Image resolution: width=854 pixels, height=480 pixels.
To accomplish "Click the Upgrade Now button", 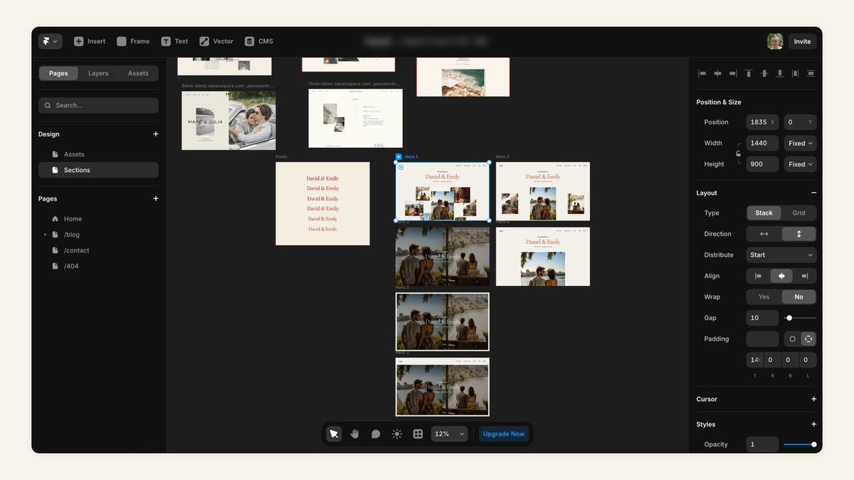I will (504, 434).
